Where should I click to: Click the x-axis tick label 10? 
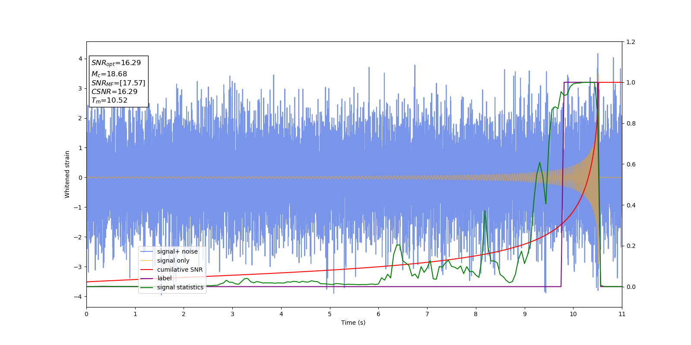pos(573,314)
